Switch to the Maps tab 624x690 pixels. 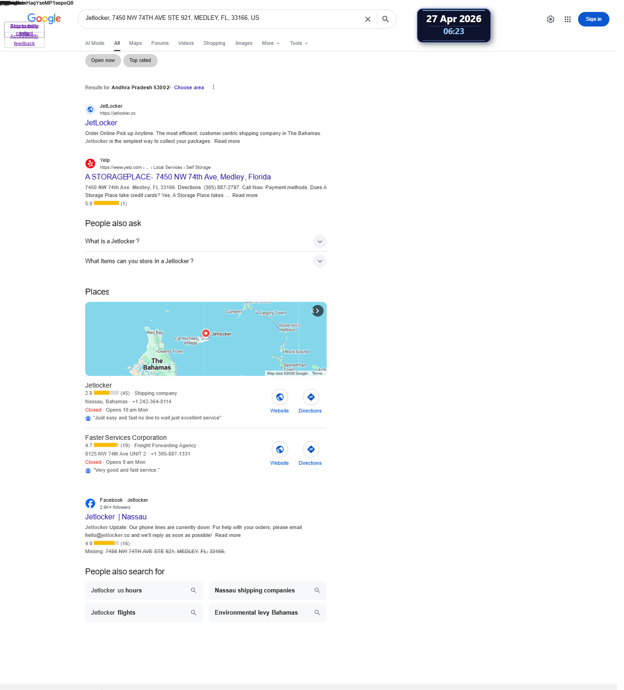tap(136, 43)
